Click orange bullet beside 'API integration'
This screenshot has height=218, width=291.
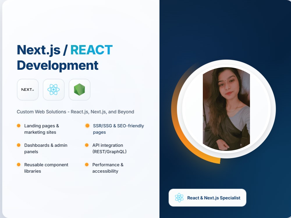87,145
